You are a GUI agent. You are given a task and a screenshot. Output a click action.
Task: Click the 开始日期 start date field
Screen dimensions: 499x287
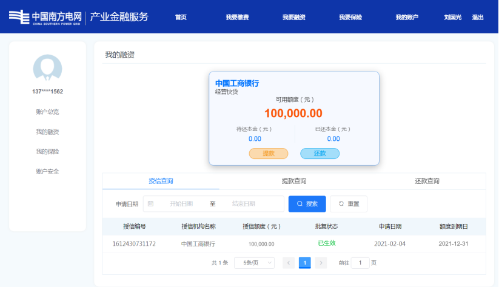click(181, 204)
